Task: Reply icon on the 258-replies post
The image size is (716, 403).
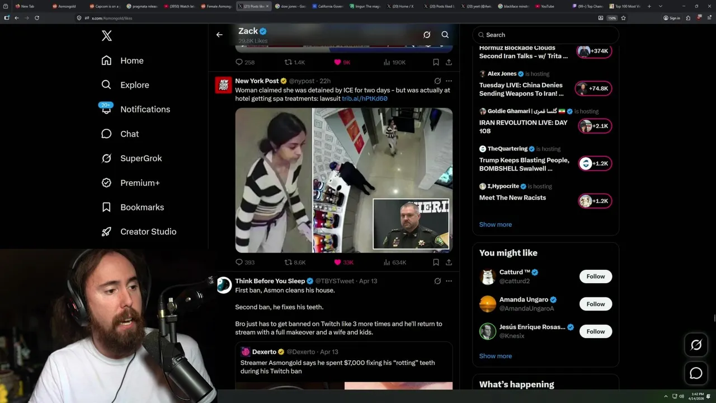Action: coord(239,62)
